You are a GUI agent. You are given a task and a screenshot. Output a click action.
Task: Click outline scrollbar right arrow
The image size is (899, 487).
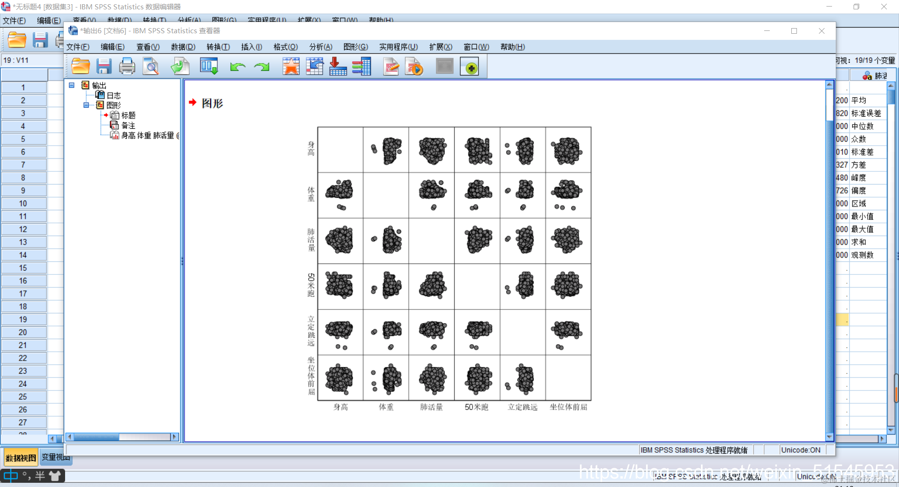coord(175,437)
